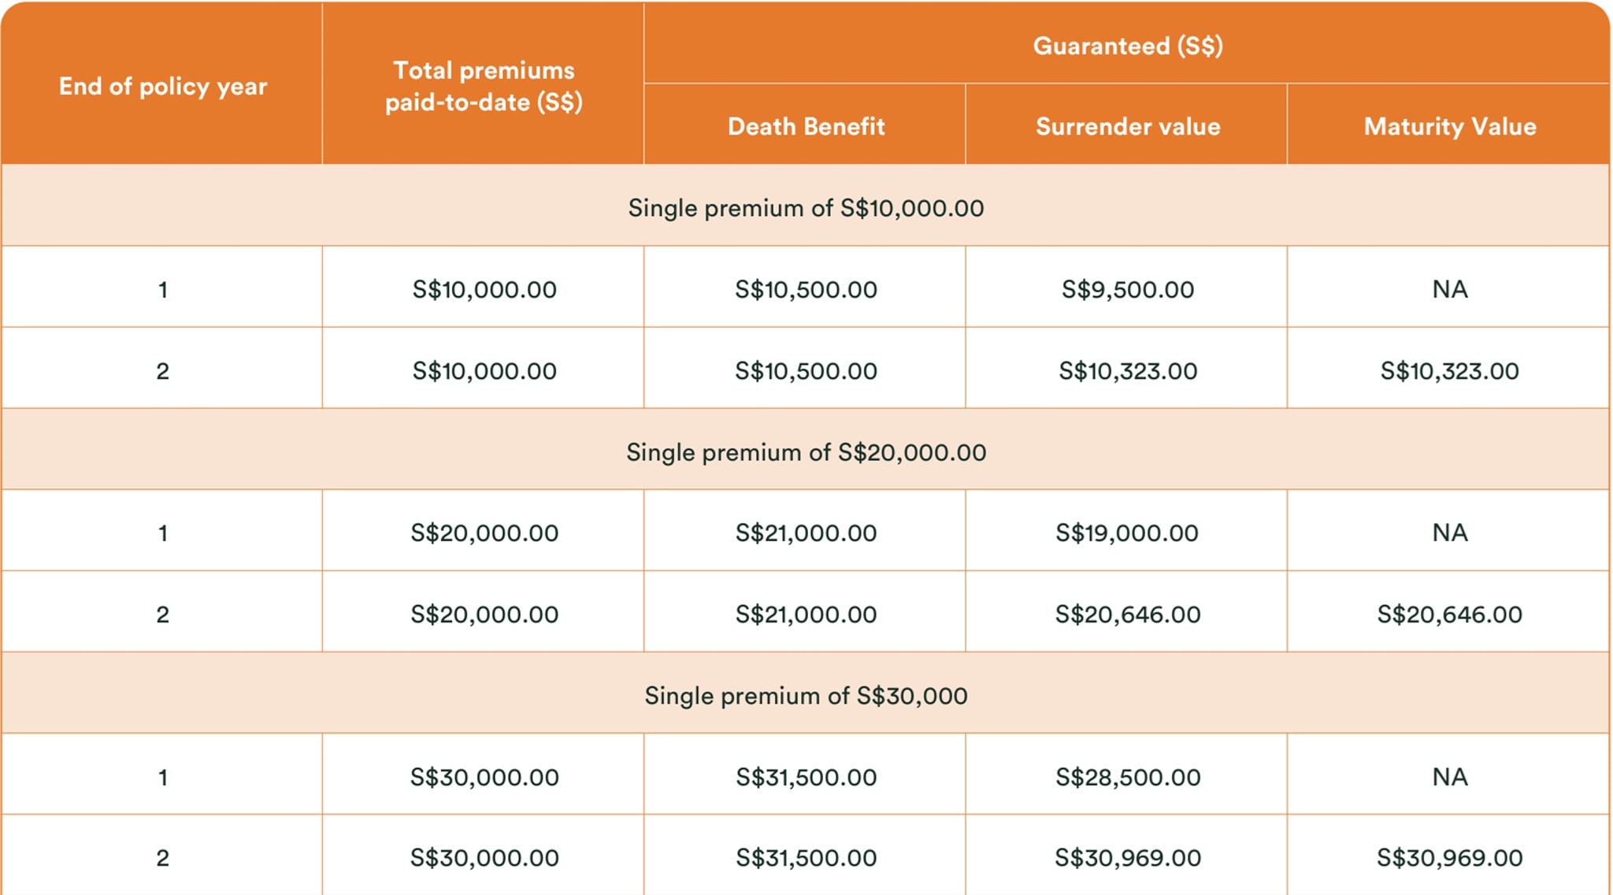Image resolution: width=1613 pixels, height=895 pixels.
Task: Click the "End of policy year" column header
Action: tap(163, 86)
